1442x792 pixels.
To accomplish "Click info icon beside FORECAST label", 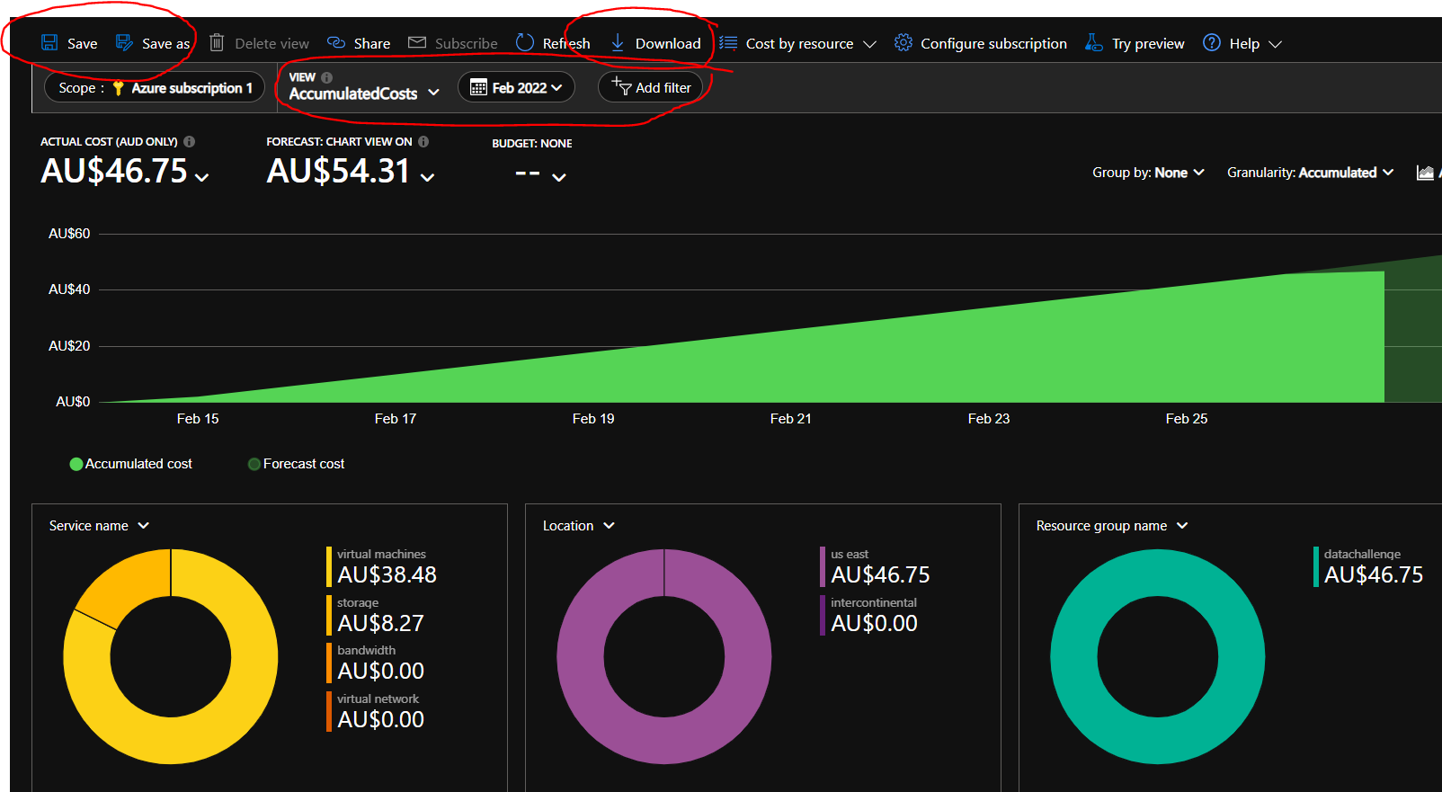I will coord(423,141).
